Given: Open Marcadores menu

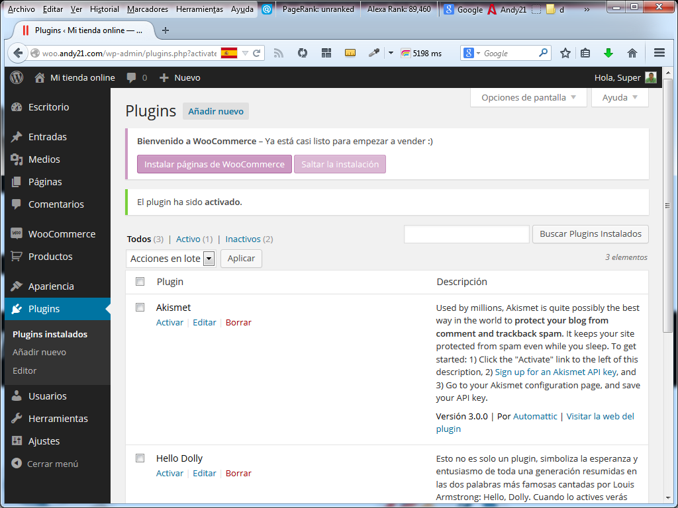Looking at the screenshot, I should click(x=148, y=9).
